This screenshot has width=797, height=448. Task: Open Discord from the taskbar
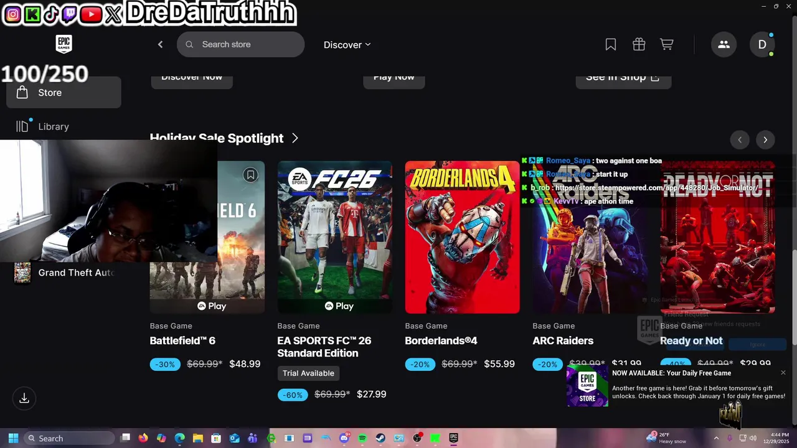tap(344, 438)
